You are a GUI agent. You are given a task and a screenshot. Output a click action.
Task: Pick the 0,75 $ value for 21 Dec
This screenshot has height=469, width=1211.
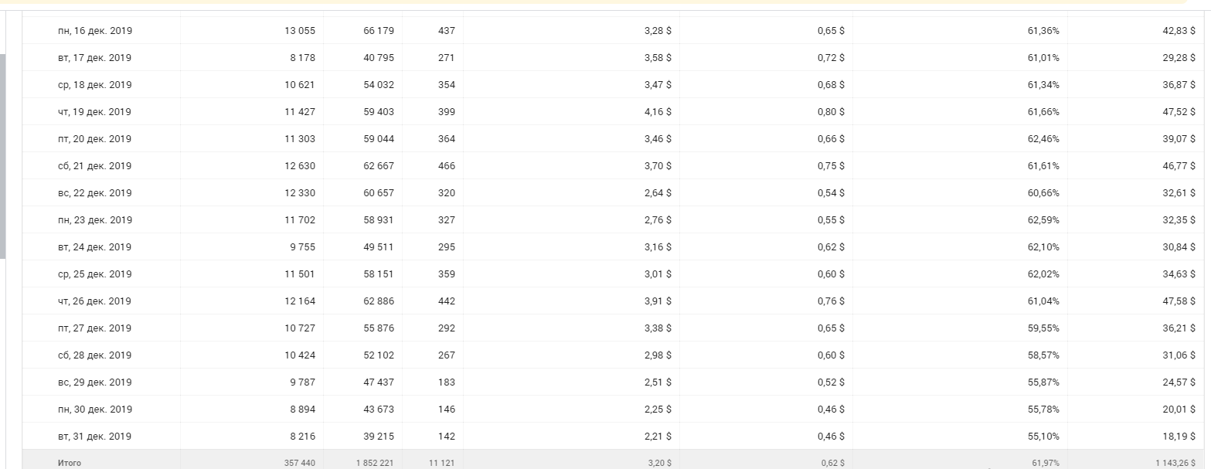(x=831, y=166)
